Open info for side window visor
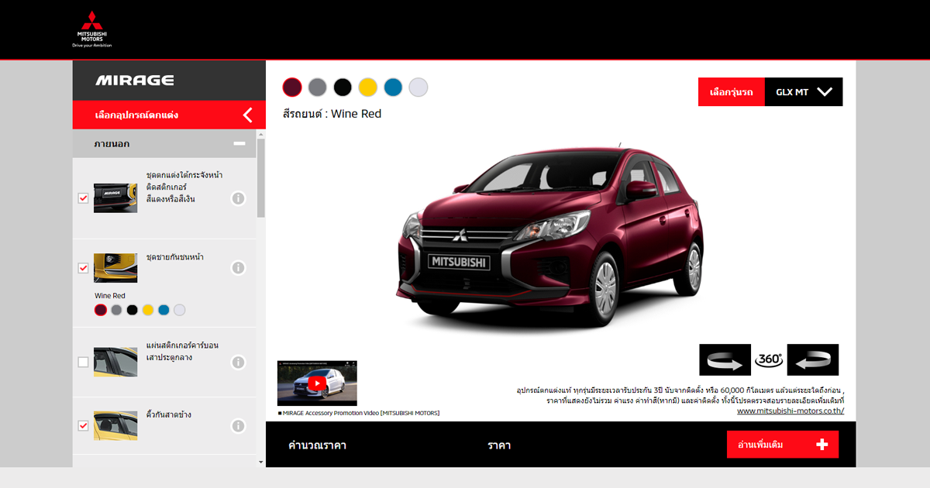 [x=239, y=426]
